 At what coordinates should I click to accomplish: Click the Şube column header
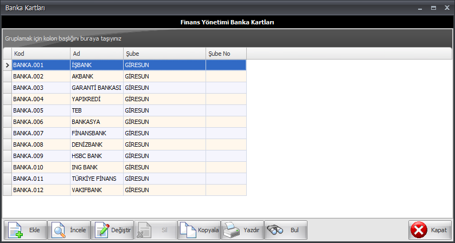click(x=164, y=54)
